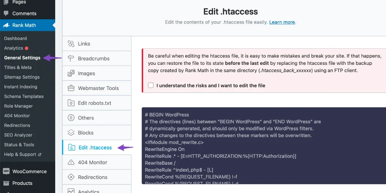
Task: Click the 404 Monitor warning triangle icon
Action: [x=71, y=162]
